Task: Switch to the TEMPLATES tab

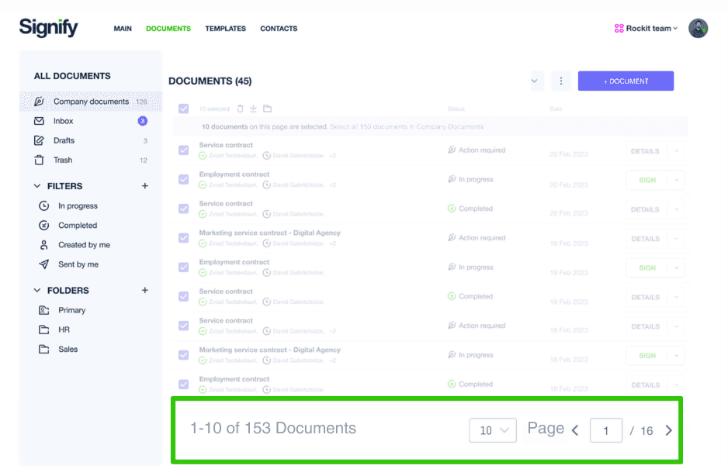Action: pos(226,29)
